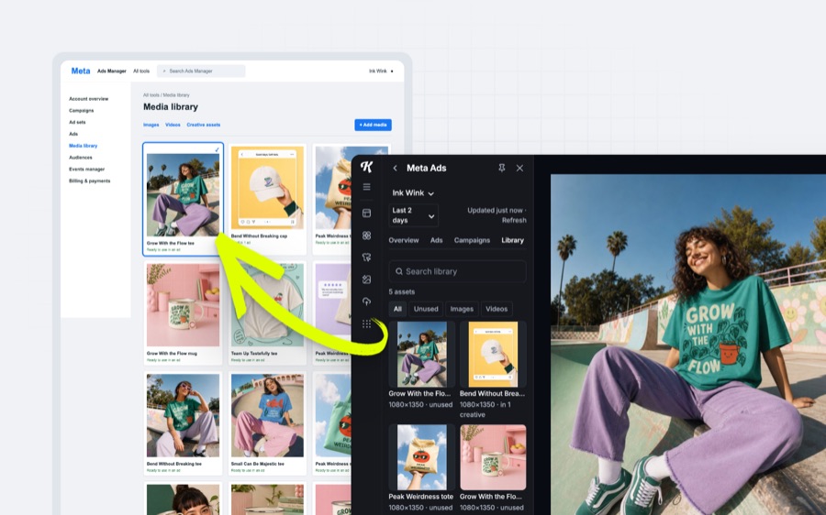This screenshot has height=515, width=826.
Task: Open Audiences in Meta sidebar
Action: click(81, 158)
